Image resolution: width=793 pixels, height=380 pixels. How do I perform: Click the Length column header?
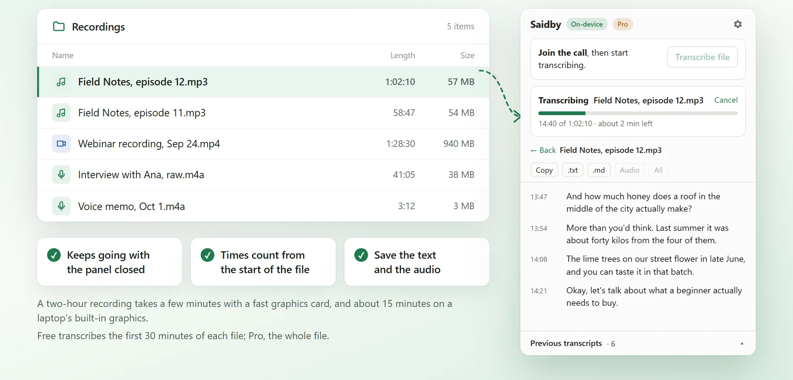click(403, 55)
